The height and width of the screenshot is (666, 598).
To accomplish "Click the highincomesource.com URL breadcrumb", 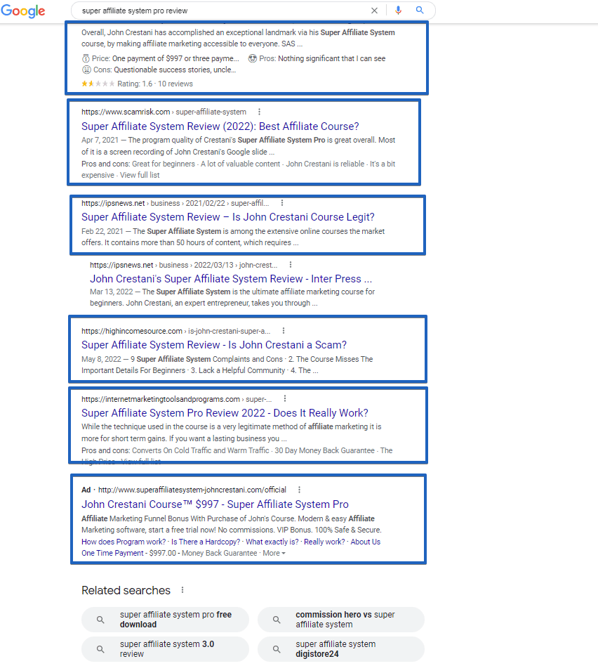I will (175, 331).
